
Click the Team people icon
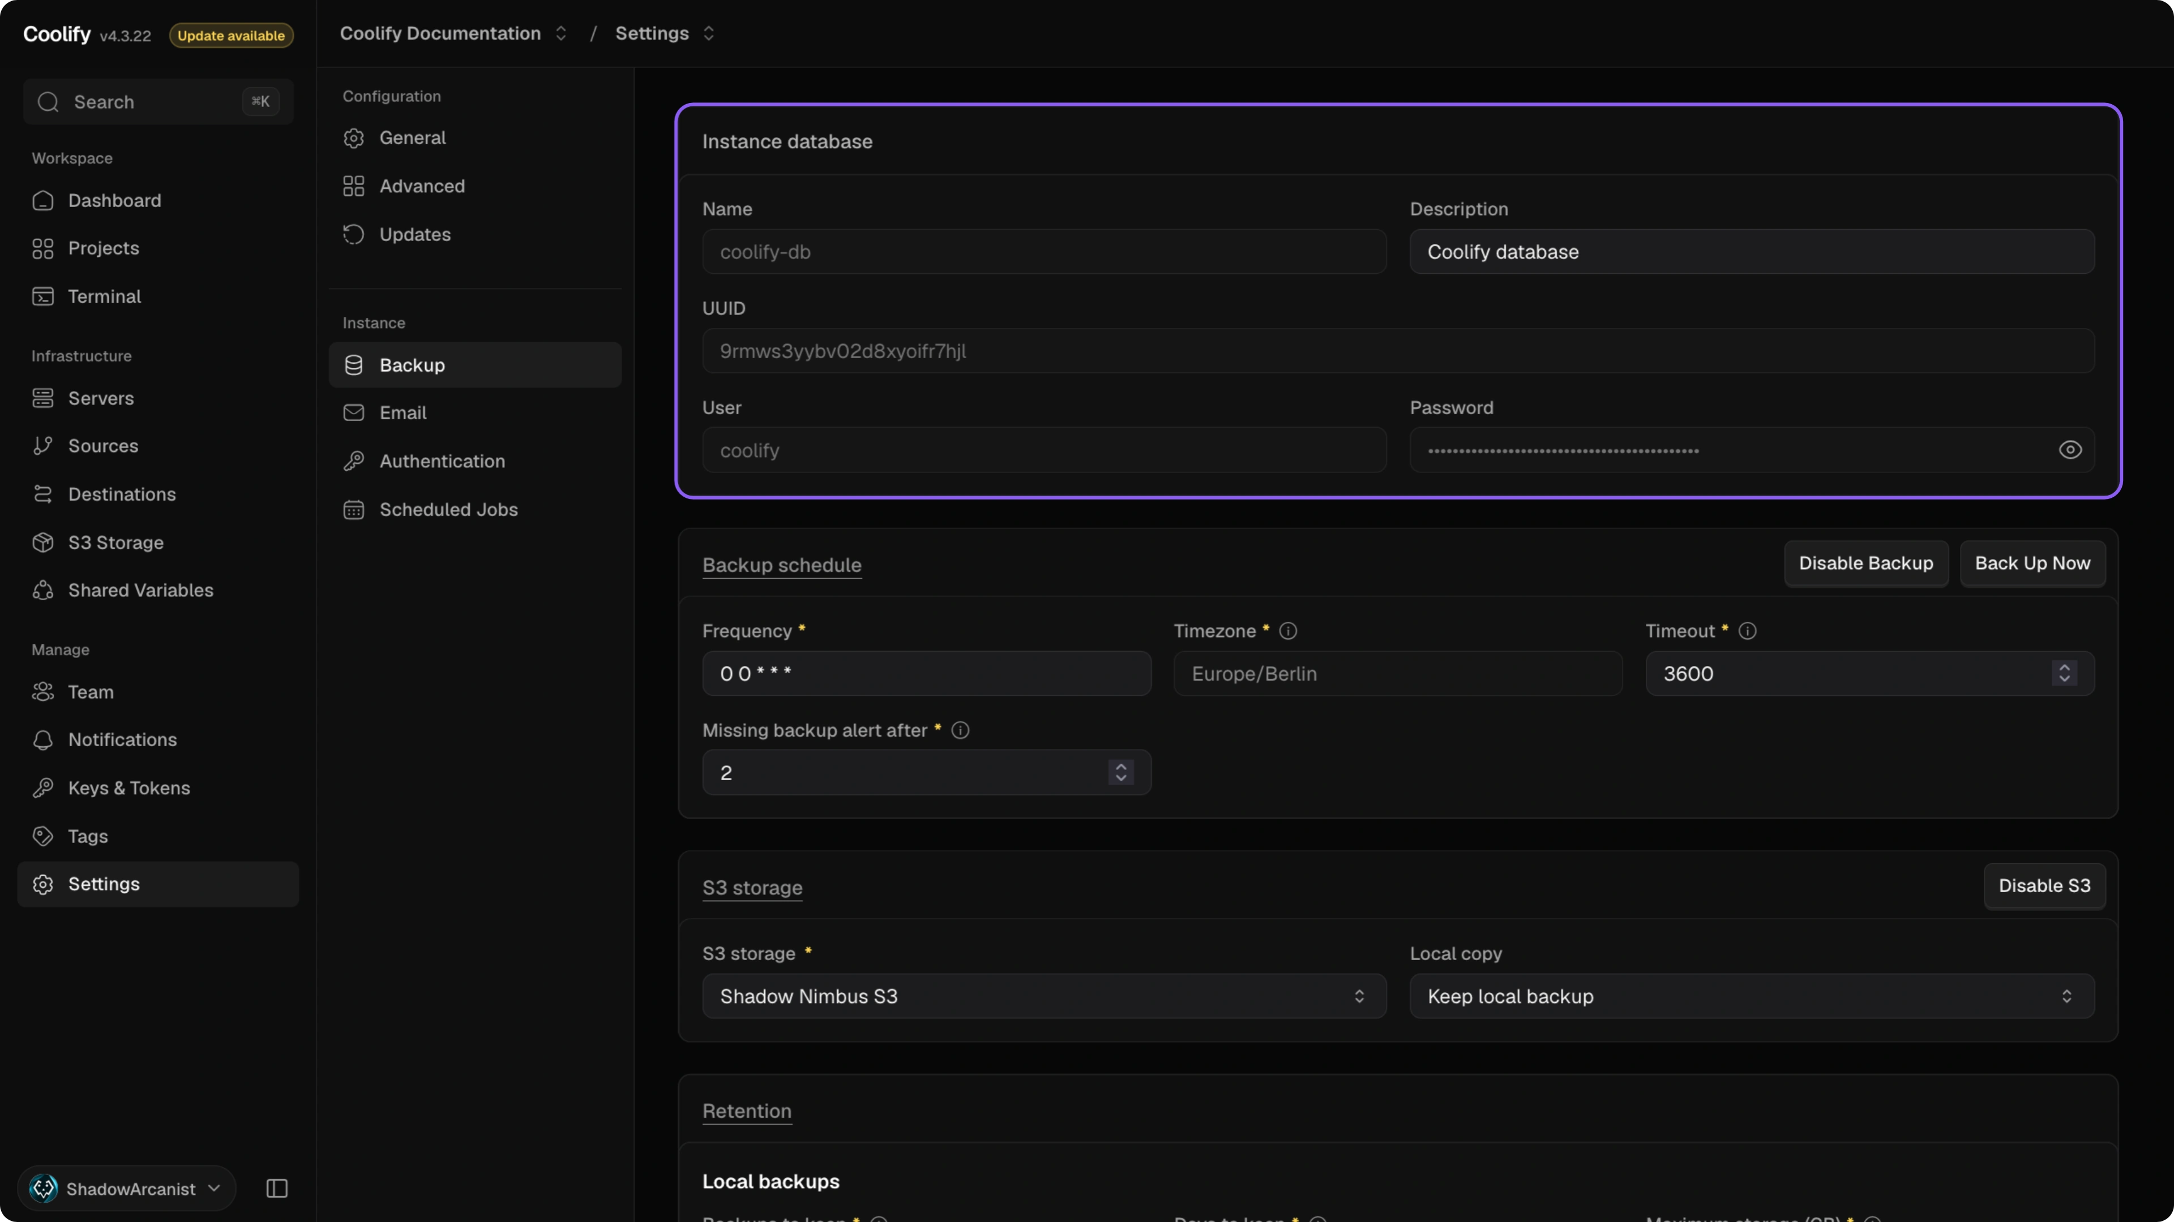point(43,691)
